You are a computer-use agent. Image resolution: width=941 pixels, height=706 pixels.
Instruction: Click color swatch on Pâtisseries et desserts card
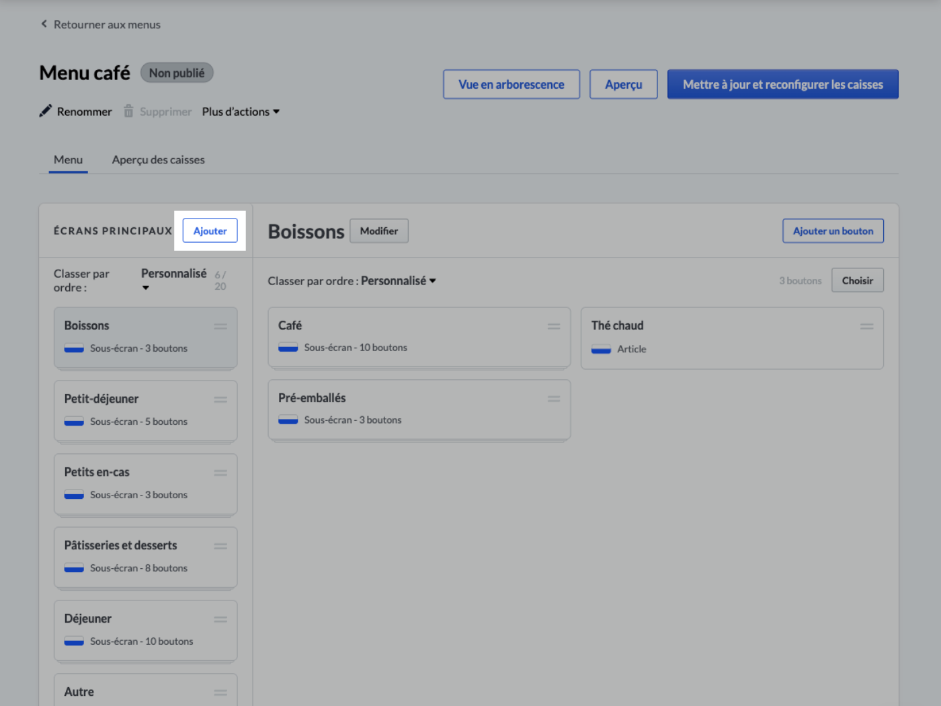tap(74, 568)
